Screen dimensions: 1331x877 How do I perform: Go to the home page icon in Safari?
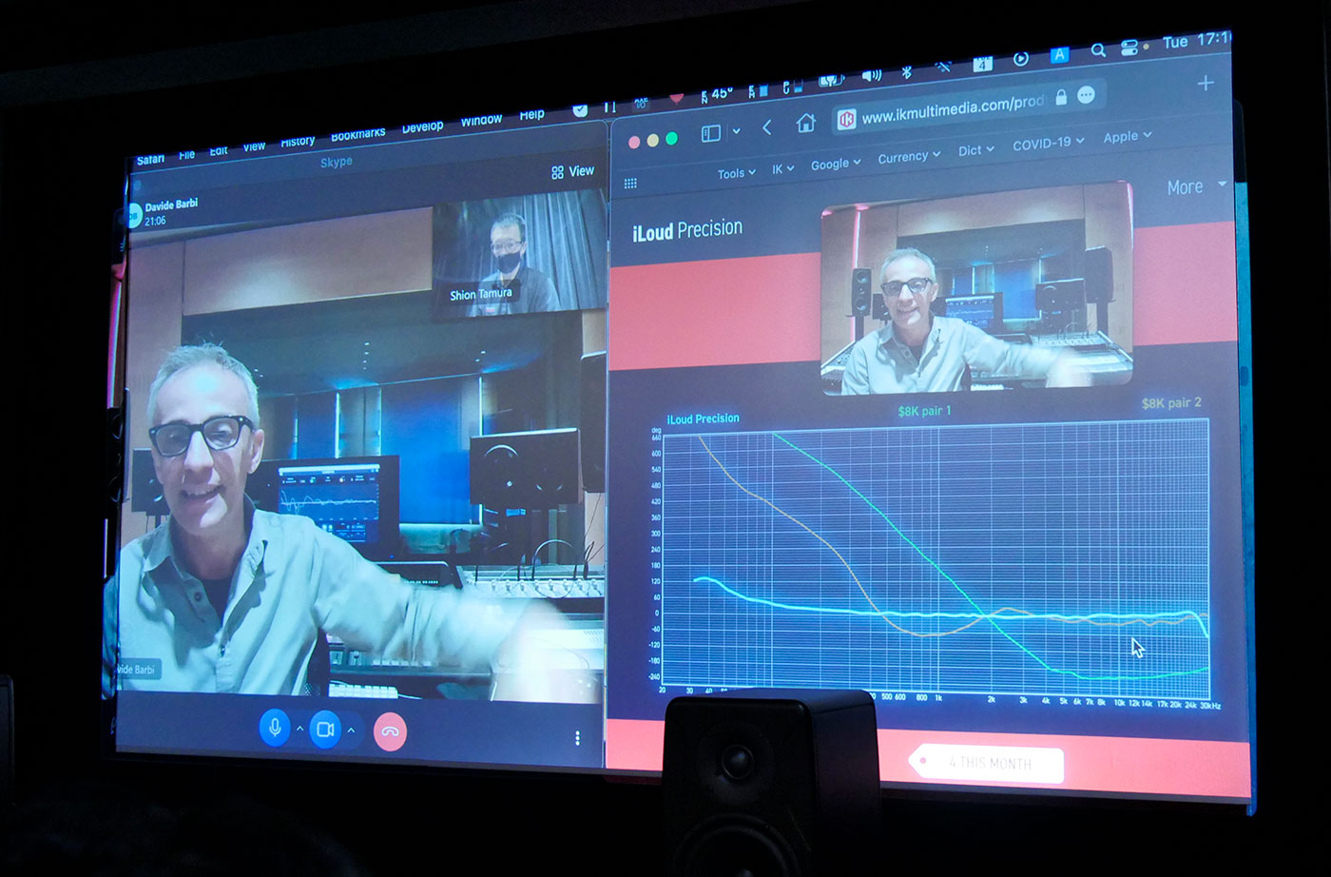(x=806, y=123)
